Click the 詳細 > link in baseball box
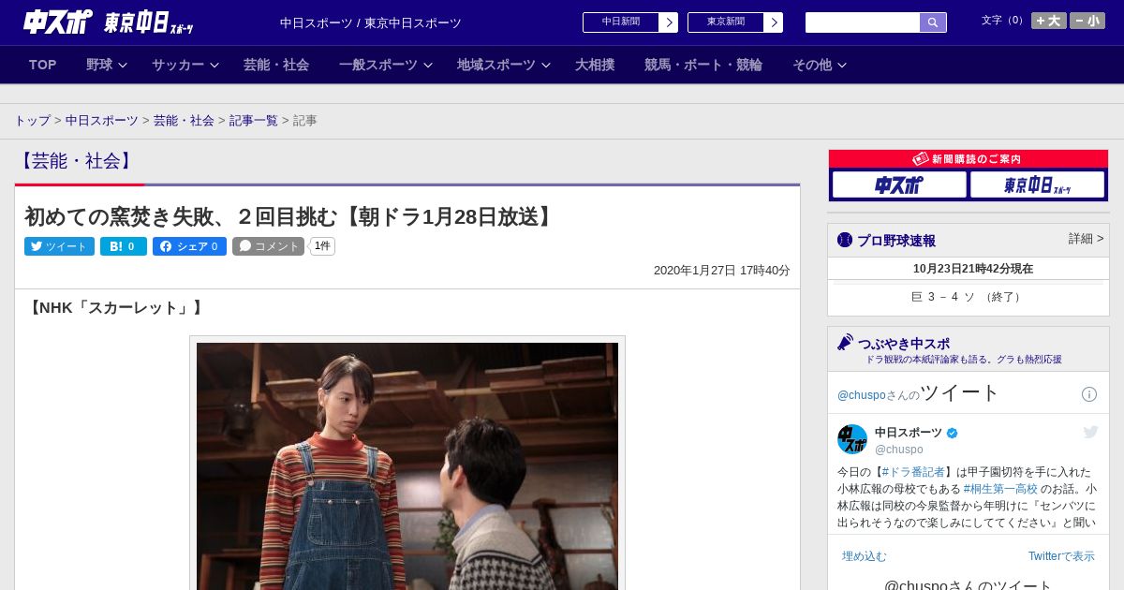Viewport: 1124px width, 590px height. [1086, 239]
